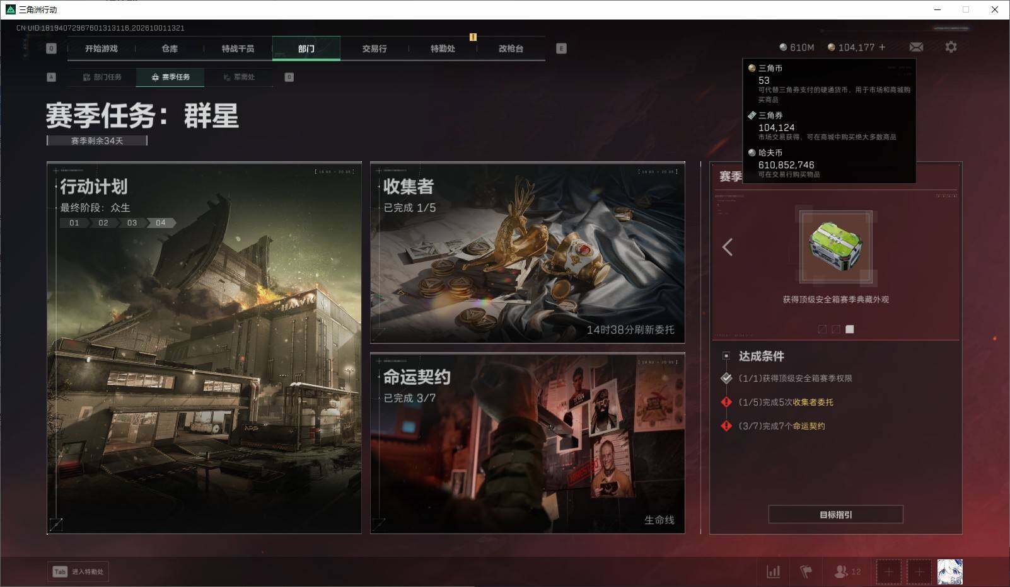Select the first reward page indicator
The image size is (1010, 587).
pyautogui.click(x=822, y=329)
